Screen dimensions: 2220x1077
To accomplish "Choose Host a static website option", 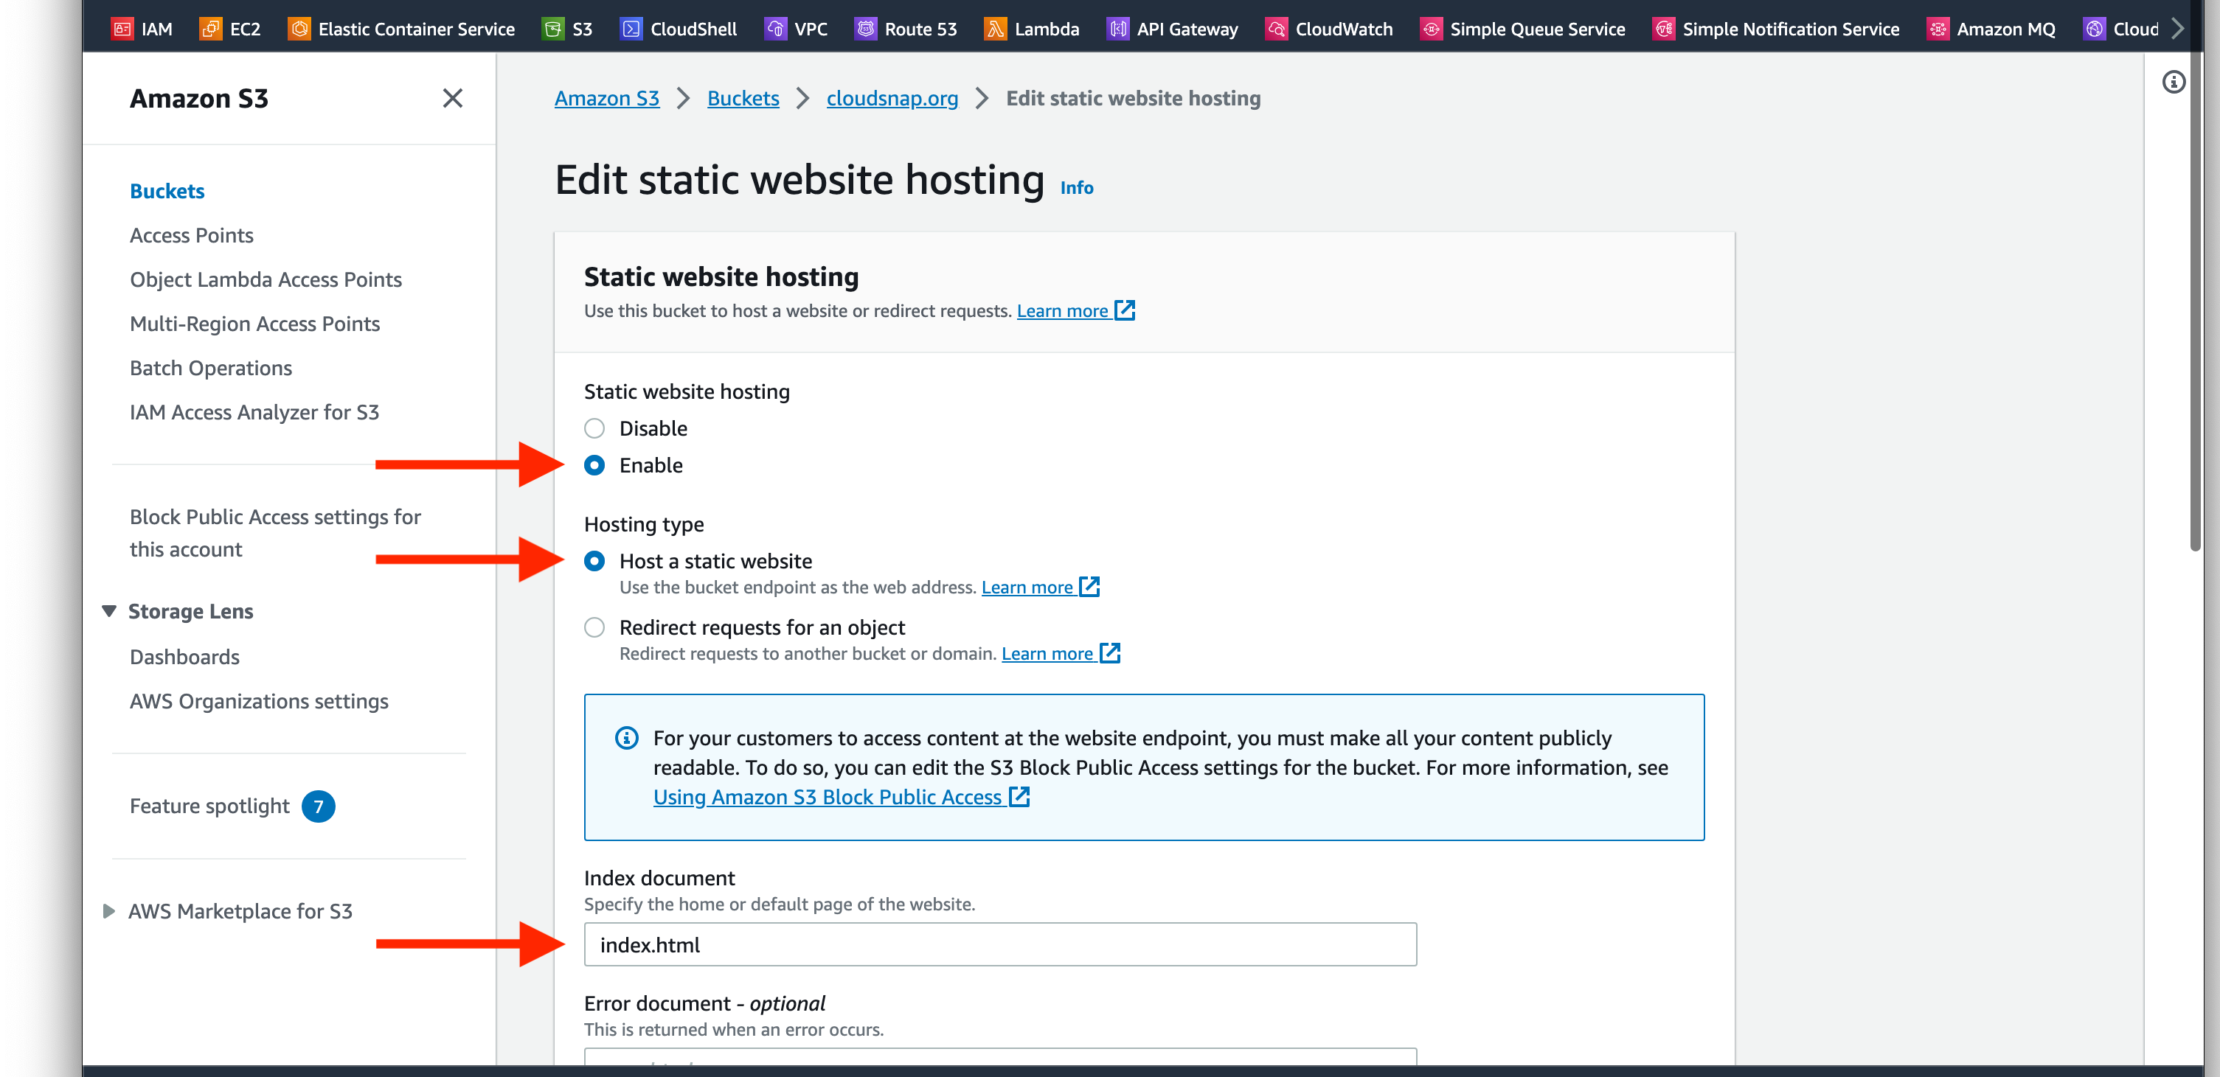I will point(594,561).
